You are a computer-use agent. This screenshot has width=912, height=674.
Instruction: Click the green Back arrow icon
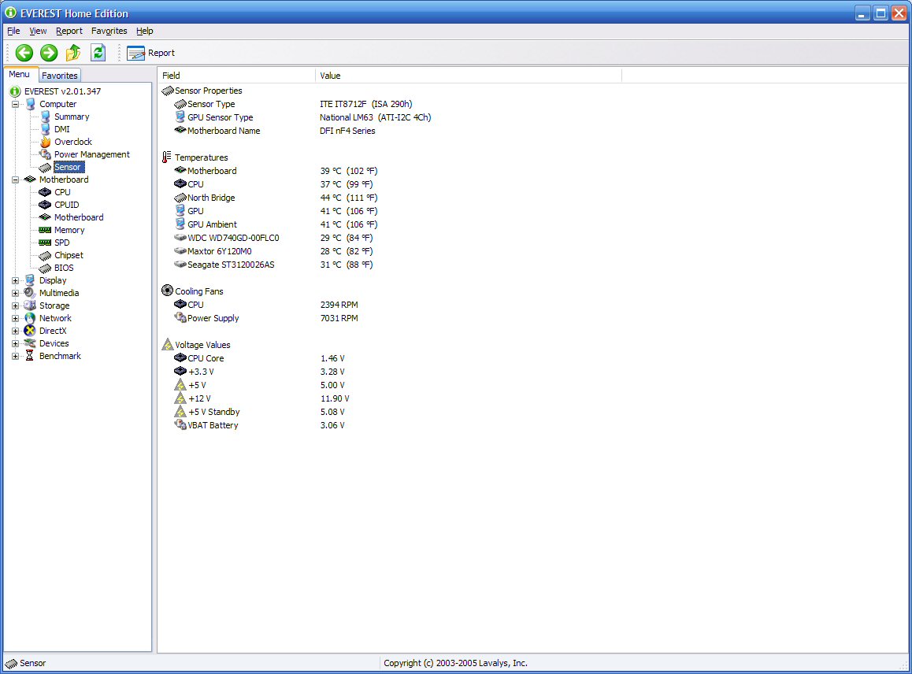pyautogui.click(x=24, y=53)
